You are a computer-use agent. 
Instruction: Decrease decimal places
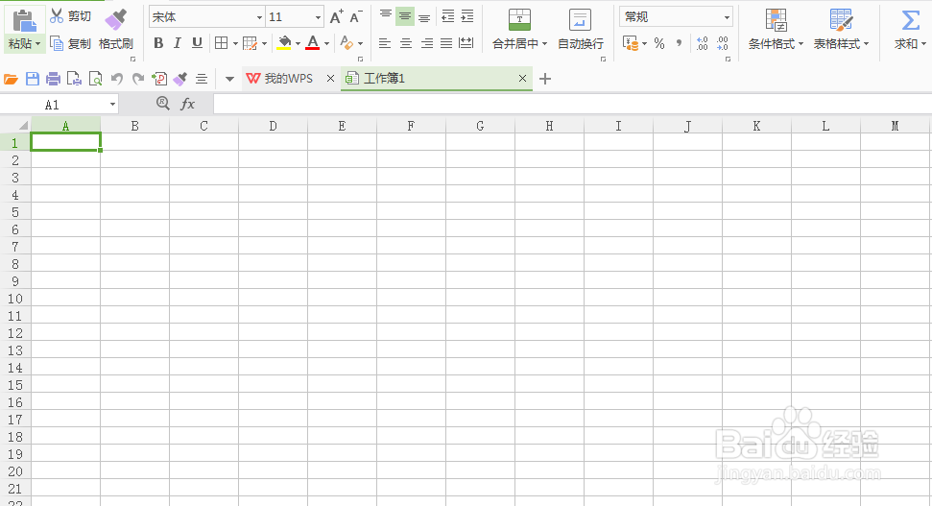click(722, 43)
